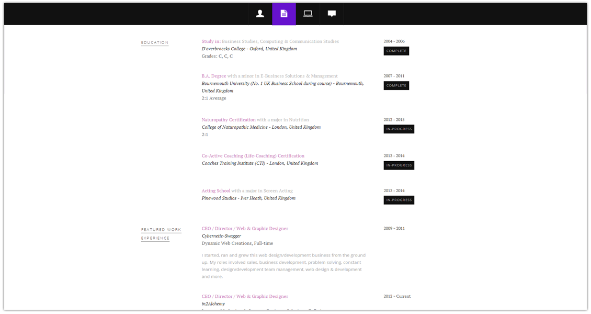591x314 pixels.
Task: Click the FEATURED WORK EXPERIENCE section label
Action: (x=161, y=234)
